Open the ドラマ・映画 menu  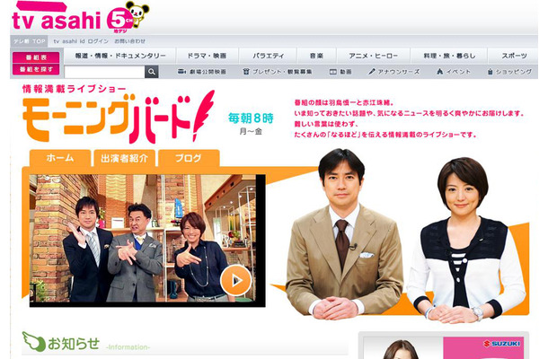click(207, 56)
